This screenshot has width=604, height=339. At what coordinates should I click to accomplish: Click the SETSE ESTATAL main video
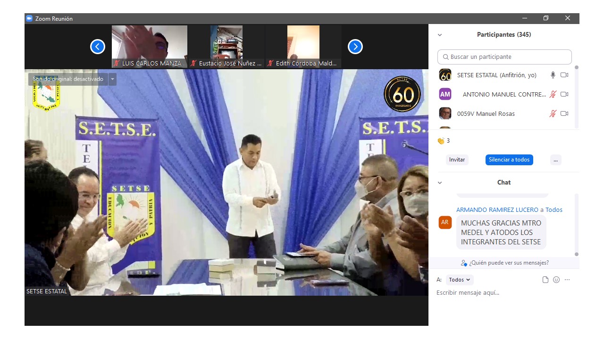click(226, 183)
